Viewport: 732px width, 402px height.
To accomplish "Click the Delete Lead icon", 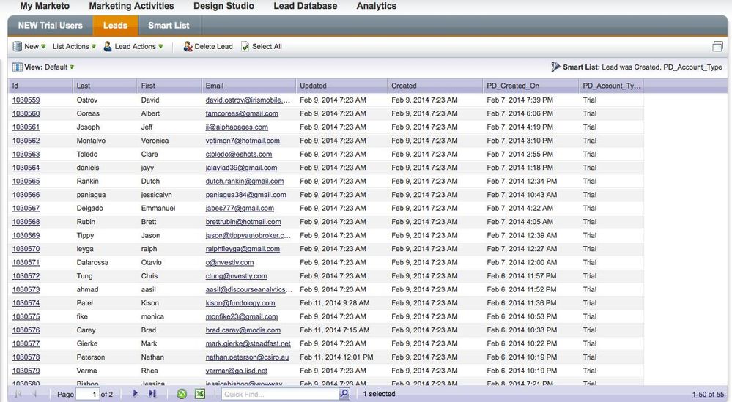I will (x=188, y=47).
